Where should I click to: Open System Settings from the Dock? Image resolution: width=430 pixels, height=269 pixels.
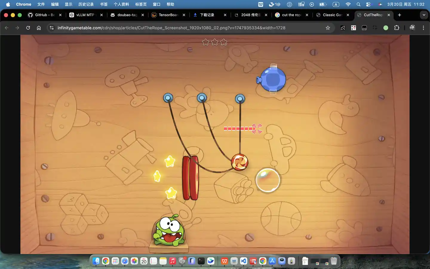point(182,261)
